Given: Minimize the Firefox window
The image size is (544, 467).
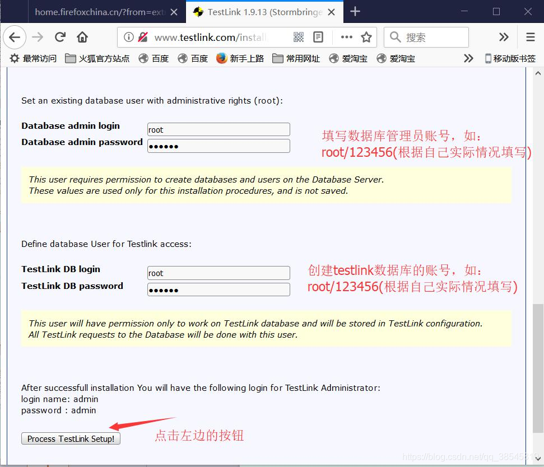Looking at the screenshot, I should click(464, 11).
